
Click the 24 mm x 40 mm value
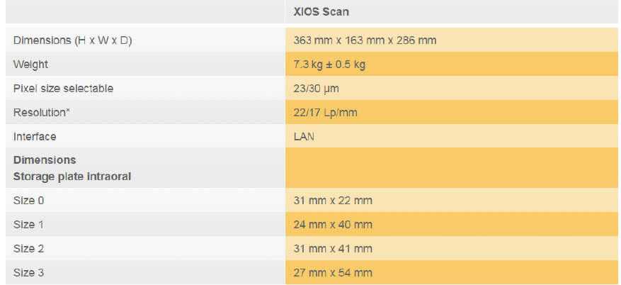(x=333, y=225)
